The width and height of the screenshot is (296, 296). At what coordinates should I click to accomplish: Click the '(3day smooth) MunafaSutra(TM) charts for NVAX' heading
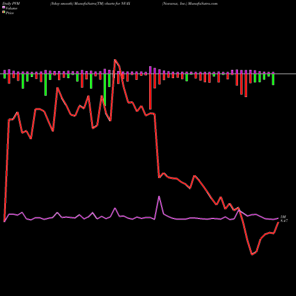90,4
